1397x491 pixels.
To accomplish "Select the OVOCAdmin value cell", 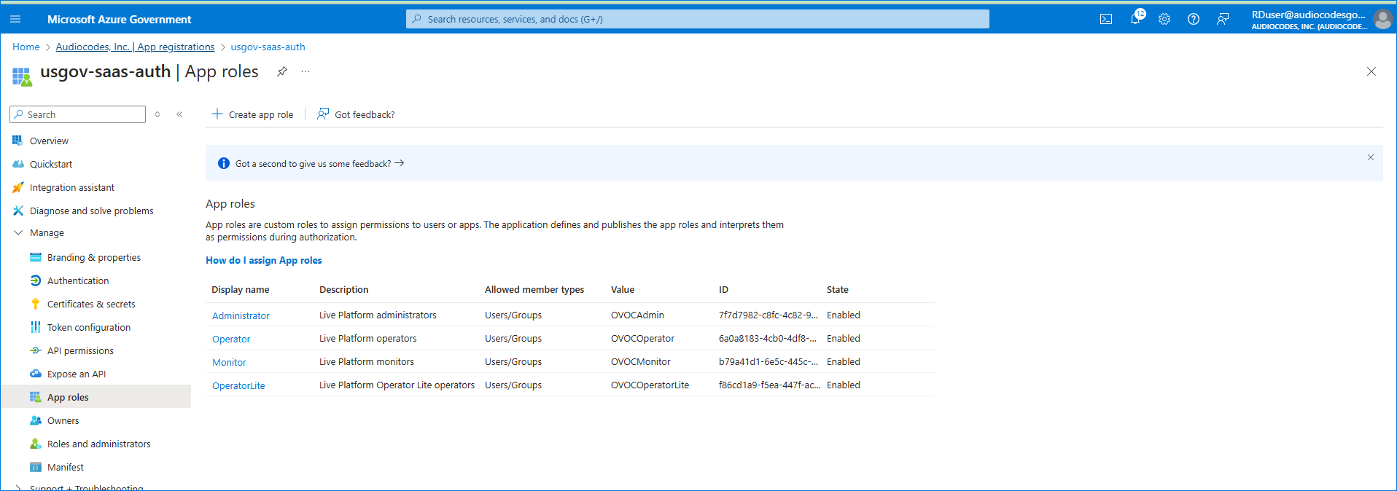I will click(x=637, y=315).
